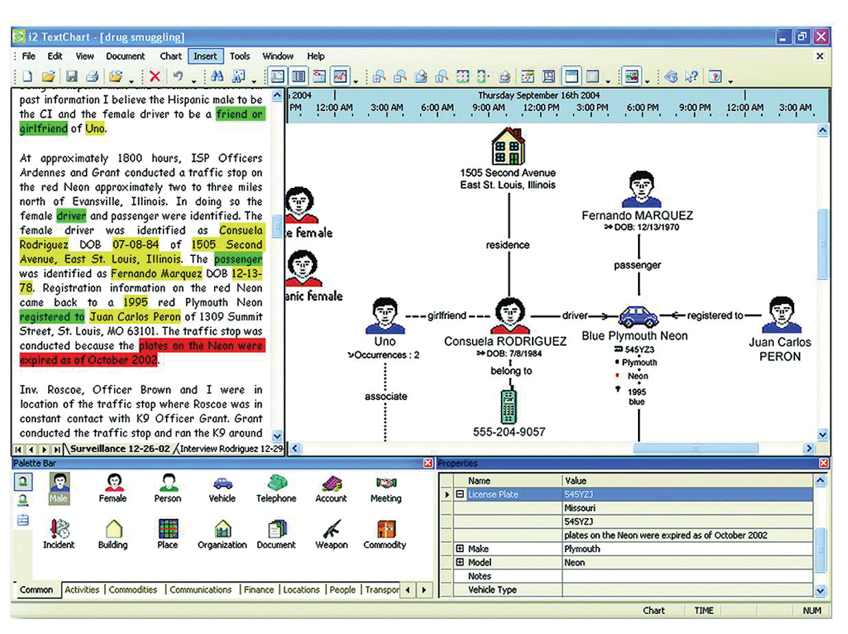
Task: Open a document using the Open toolbar icon
Action: [x=48, y=76]
